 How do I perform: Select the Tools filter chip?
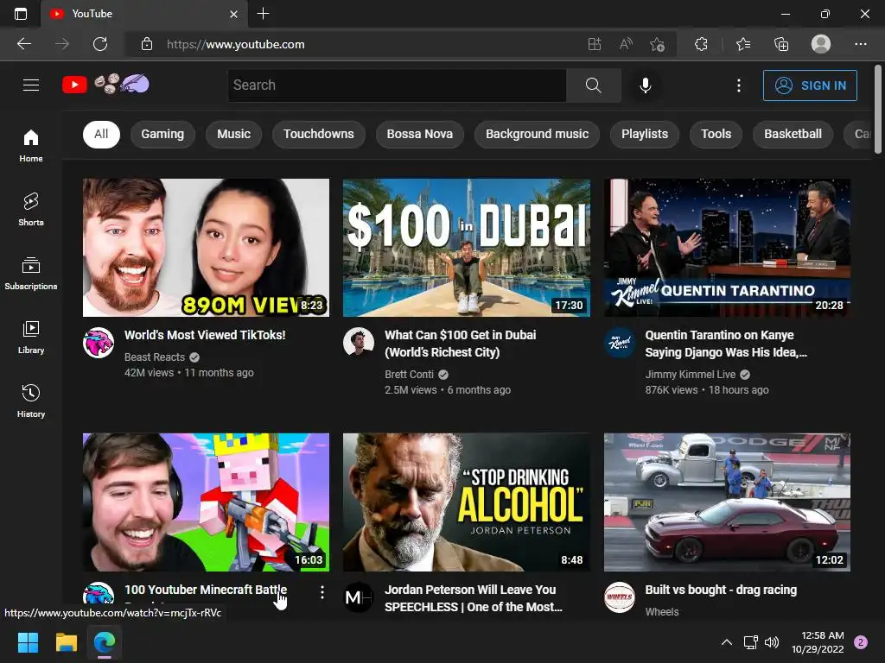pyautogui.click(x=716, y=134)
